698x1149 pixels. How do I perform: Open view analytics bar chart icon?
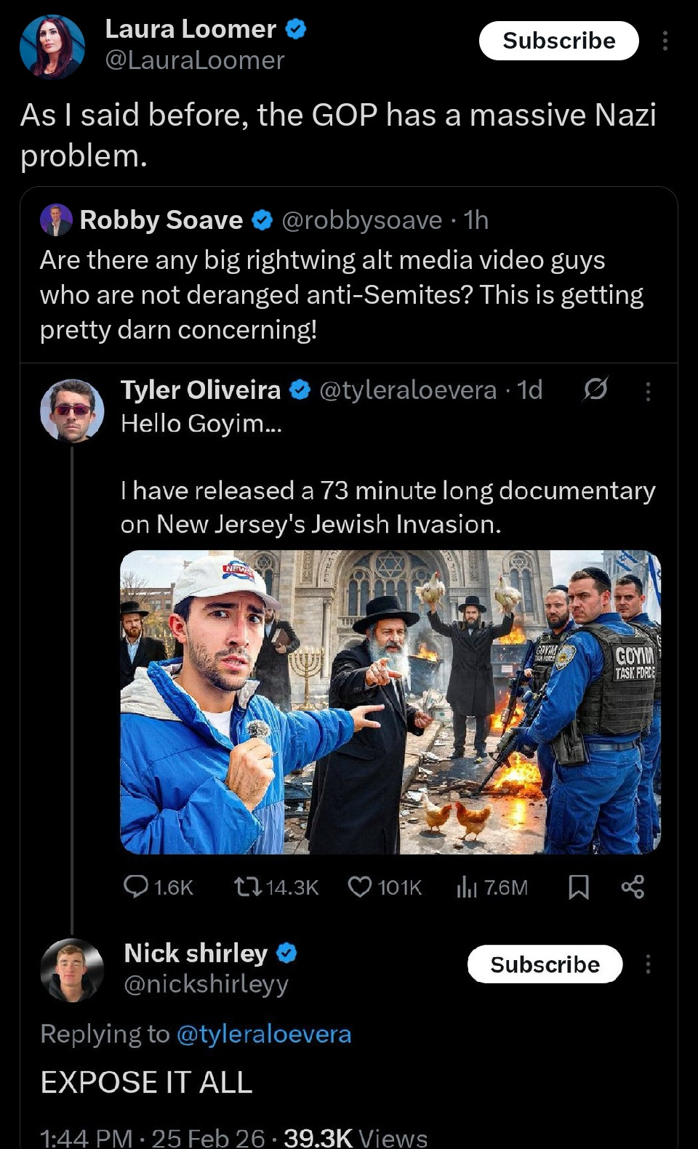coord(466,886)
